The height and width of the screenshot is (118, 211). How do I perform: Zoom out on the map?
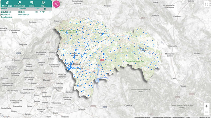(207, 112)
